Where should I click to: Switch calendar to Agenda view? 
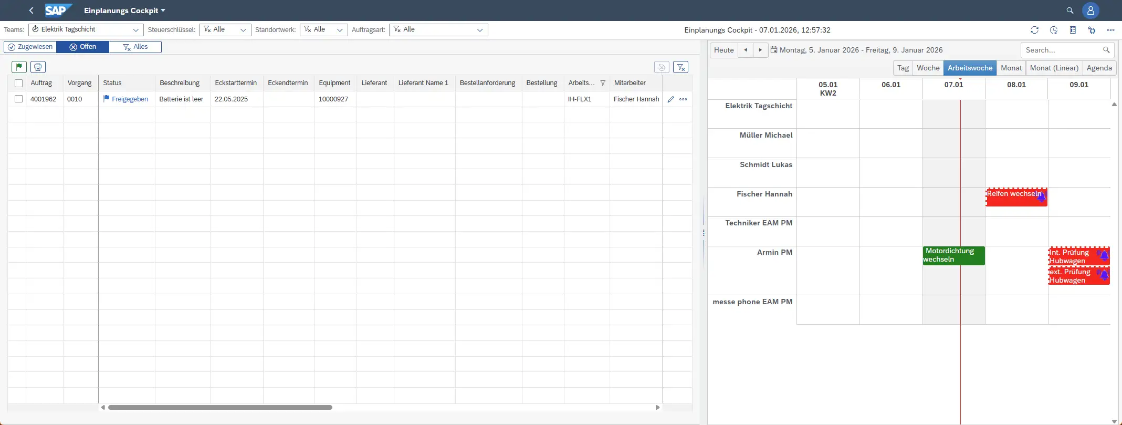[1099, 68]
